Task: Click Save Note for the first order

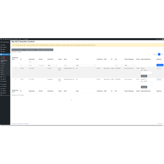Action: pos(144,76)
